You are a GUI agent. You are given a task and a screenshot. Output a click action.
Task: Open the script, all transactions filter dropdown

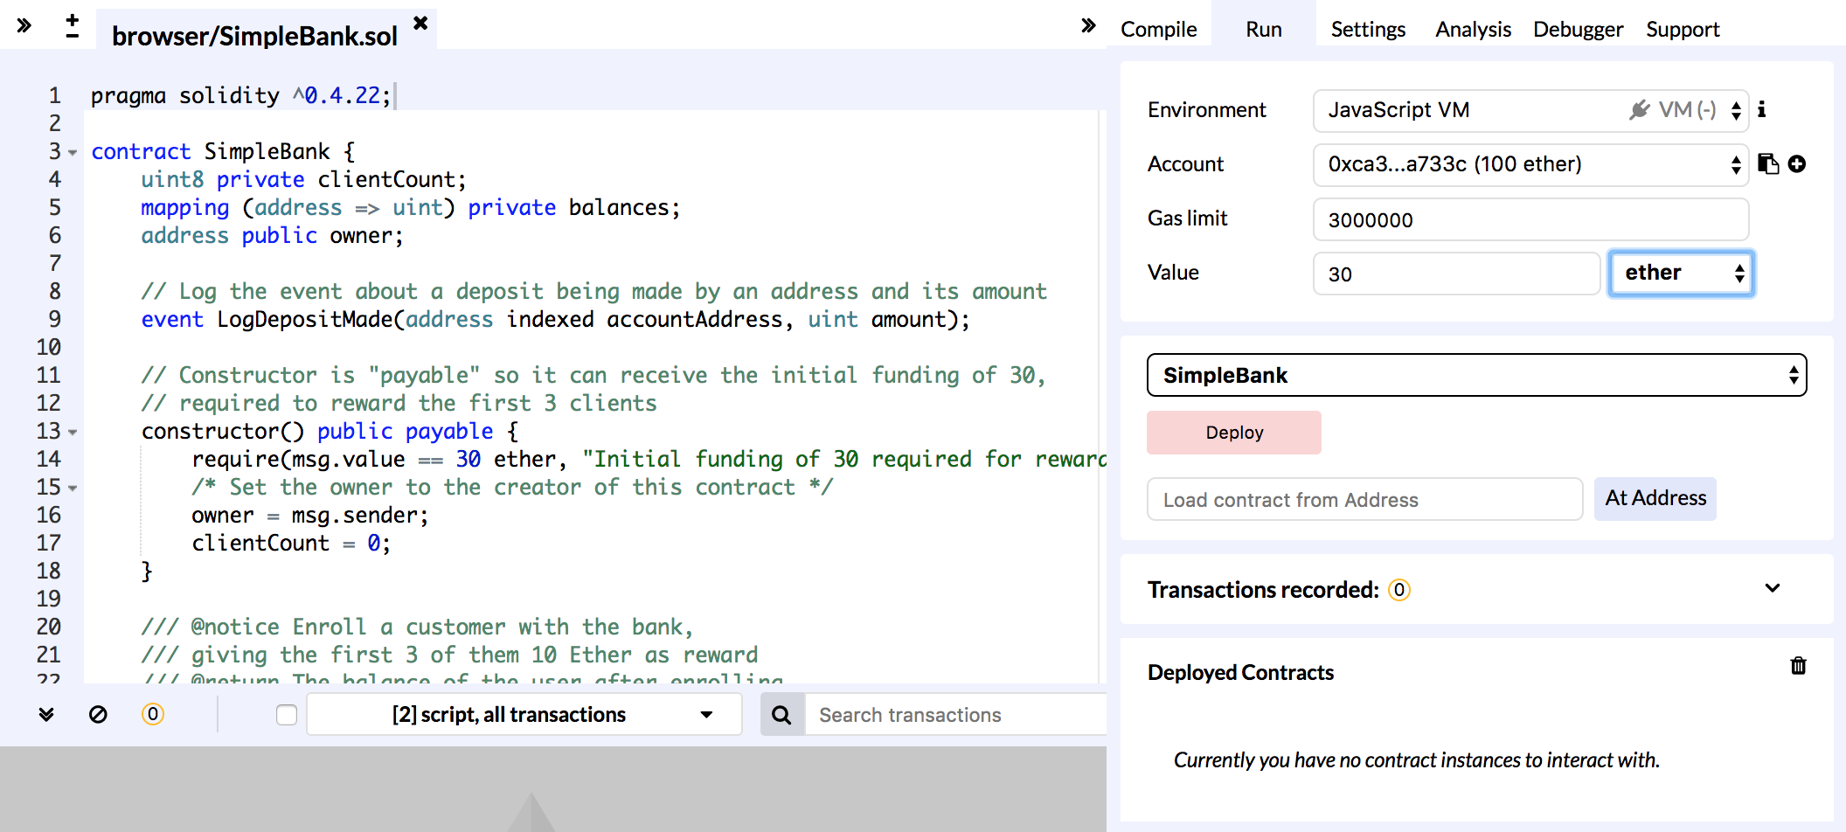click(x=523, y=714)
